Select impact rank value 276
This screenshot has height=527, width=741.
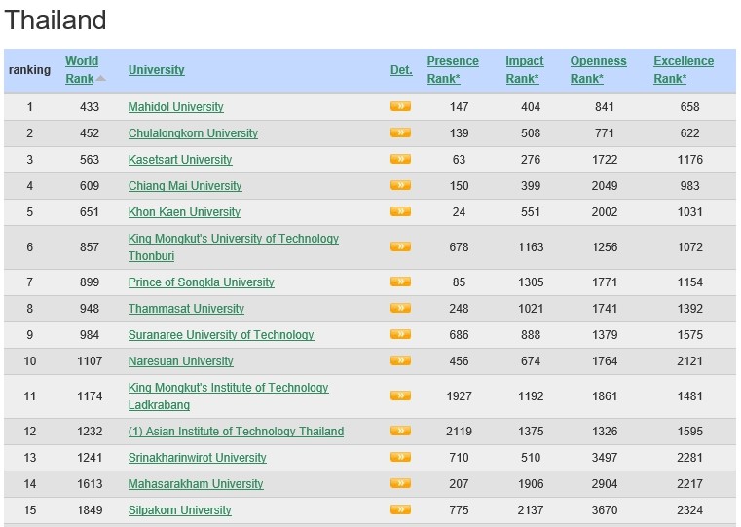pos(531,160)
